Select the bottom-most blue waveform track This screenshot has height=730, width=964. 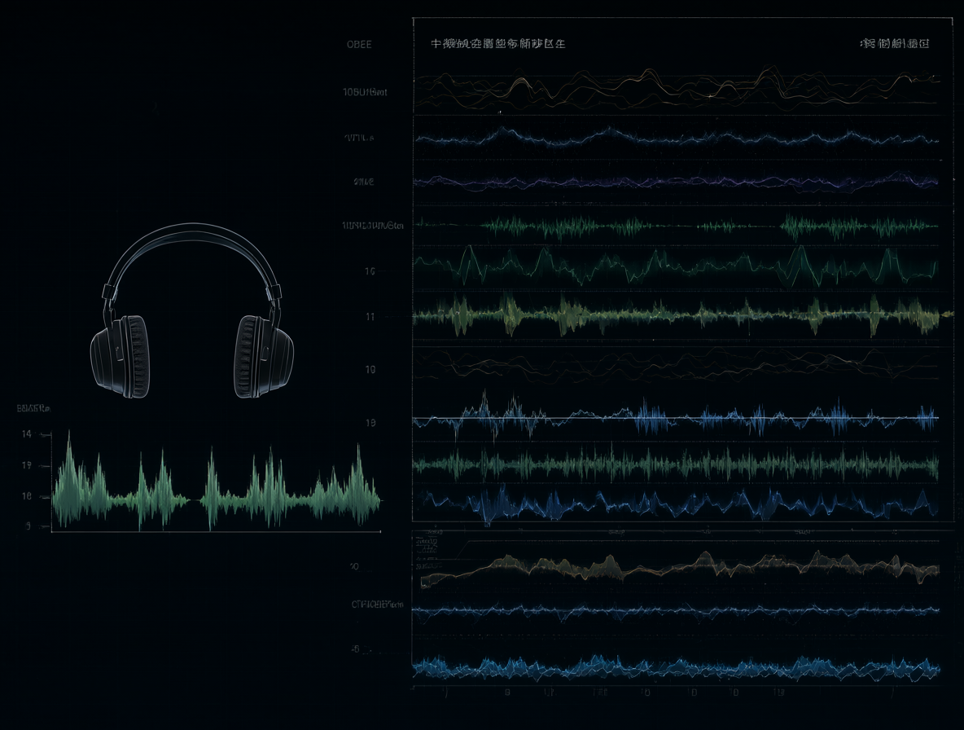point(676,667)
